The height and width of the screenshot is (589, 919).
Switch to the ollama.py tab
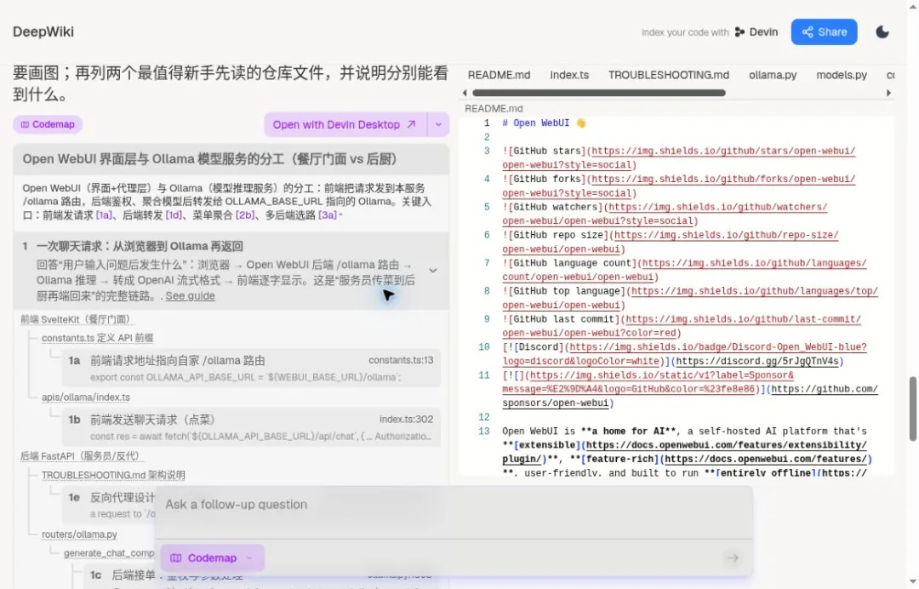773,75
